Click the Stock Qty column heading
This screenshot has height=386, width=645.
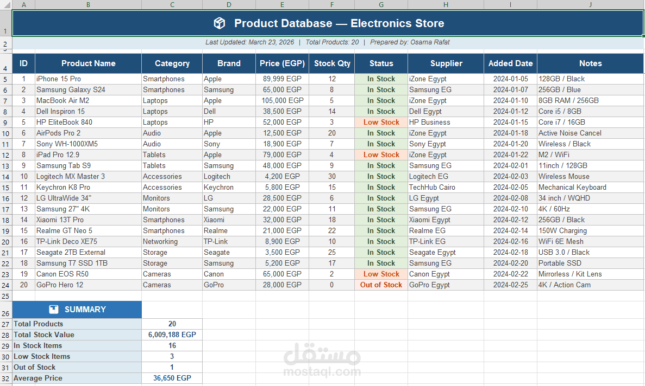pyautogui.click(x=332, y=63)
